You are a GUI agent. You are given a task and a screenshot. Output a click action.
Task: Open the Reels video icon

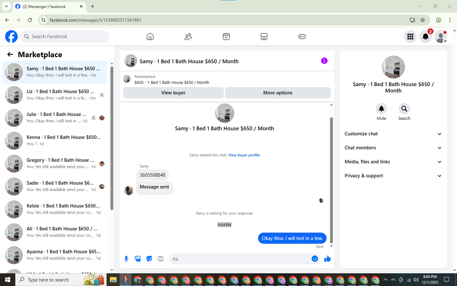pos(226,37)
